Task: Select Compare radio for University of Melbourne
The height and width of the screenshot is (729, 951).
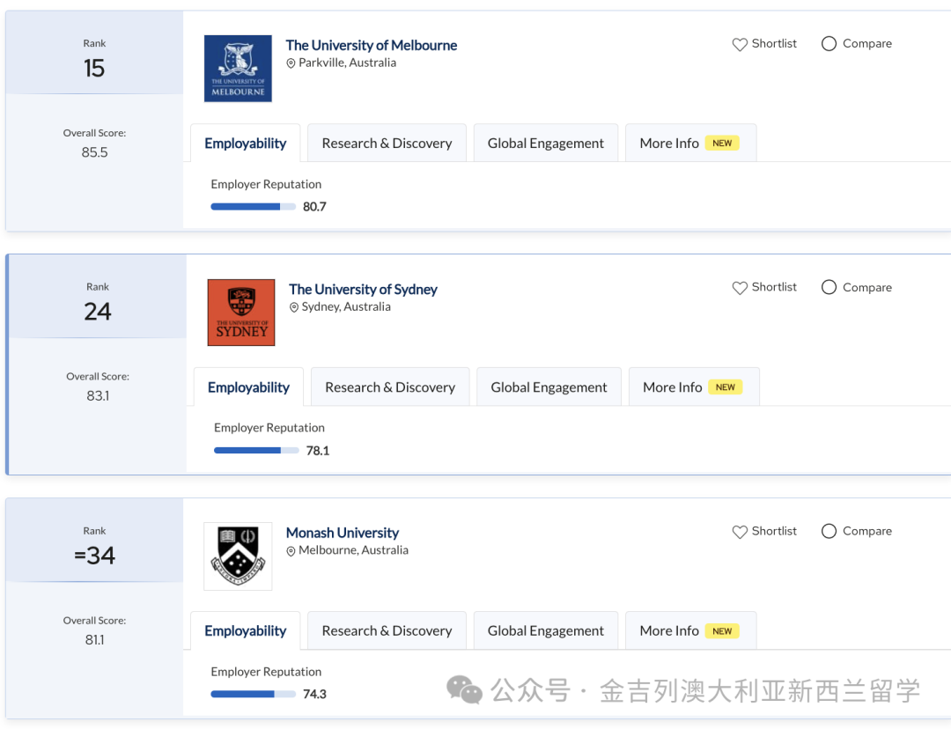Action: click(x=829, y=44)
